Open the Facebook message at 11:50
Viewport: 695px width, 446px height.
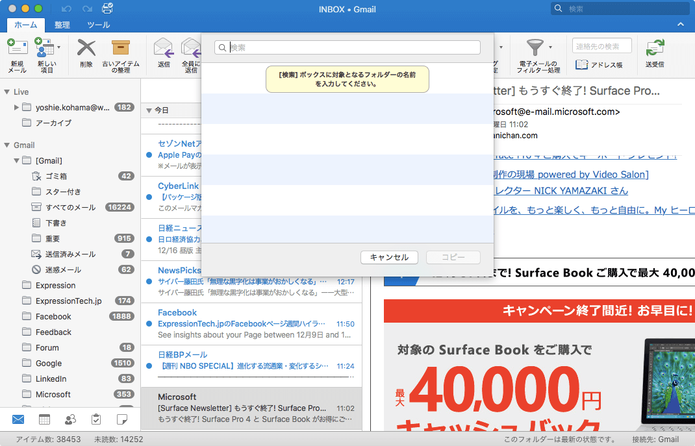click(251, 324)
